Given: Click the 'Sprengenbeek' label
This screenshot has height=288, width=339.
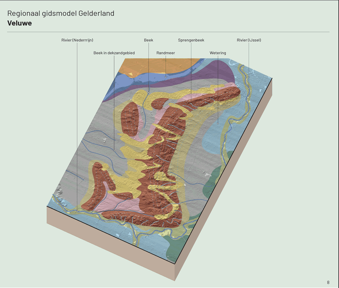Looking at the screenshot, I should (x=191, y=40).
